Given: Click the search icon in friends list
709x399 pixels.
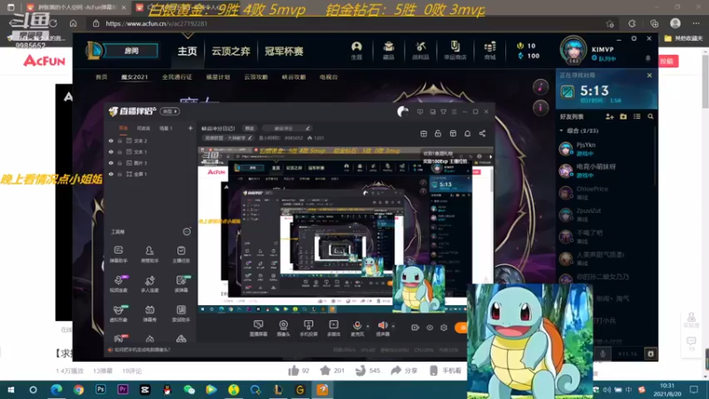Looking at the screenshot, I should pyautogui.click(x=651, y=117).
